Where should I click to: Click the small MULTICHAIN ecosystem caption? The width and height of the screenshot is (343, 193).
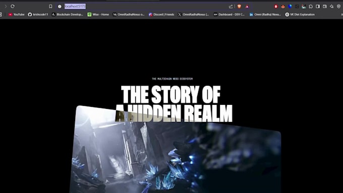pos(173,79)
